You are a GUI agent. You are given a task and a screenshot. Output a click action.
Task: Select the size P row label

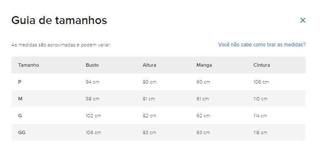tap(19, 82)
